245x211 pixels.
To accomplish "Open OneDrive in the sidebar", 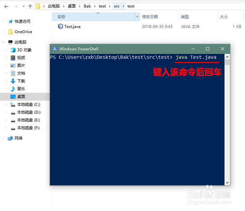I will pos(23,32).
